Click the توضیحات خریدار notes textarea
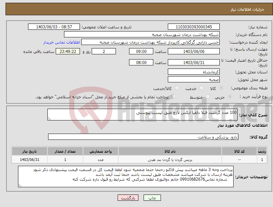The height and width of the screenshot is (207, 273). 126,177
